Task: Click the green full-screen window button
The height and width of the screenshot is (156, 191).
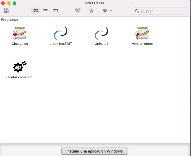Action: [15, 3]
